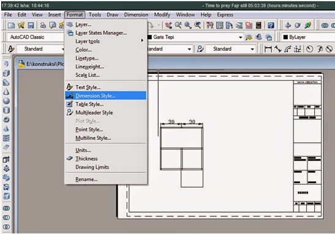Select the Zoom Realtime magnifier icon
The height and width of the screenshot is (234, 335).
click(178, 26)
